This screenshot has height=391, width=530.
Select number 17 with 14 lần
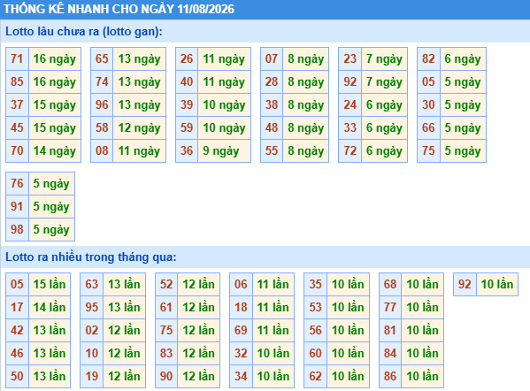point(17,307)
